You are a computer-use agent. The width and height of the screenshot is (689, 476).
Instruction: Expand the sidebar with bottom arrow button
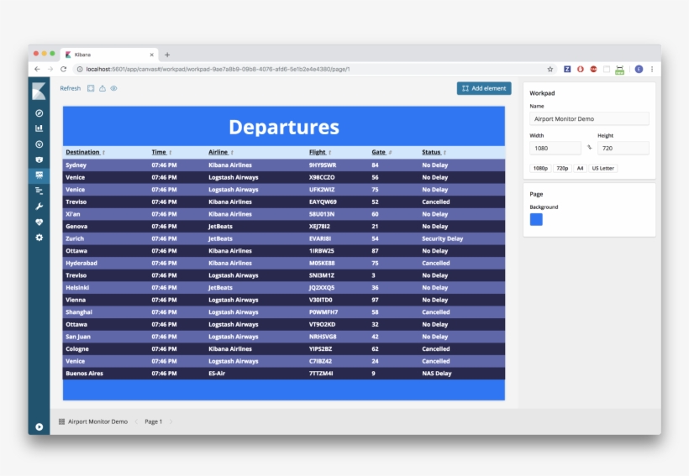coord(39,427)
